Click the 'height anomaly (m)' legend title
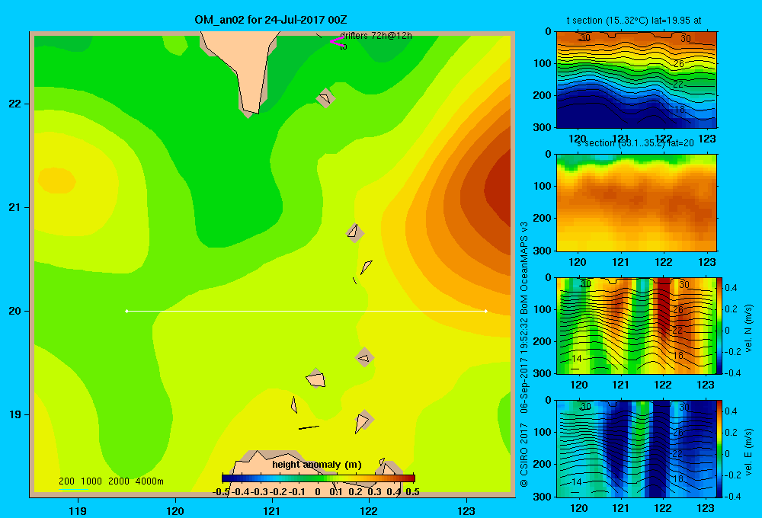Image resolution: width=762 pixels, height=518 pixels. click(317, 465)
